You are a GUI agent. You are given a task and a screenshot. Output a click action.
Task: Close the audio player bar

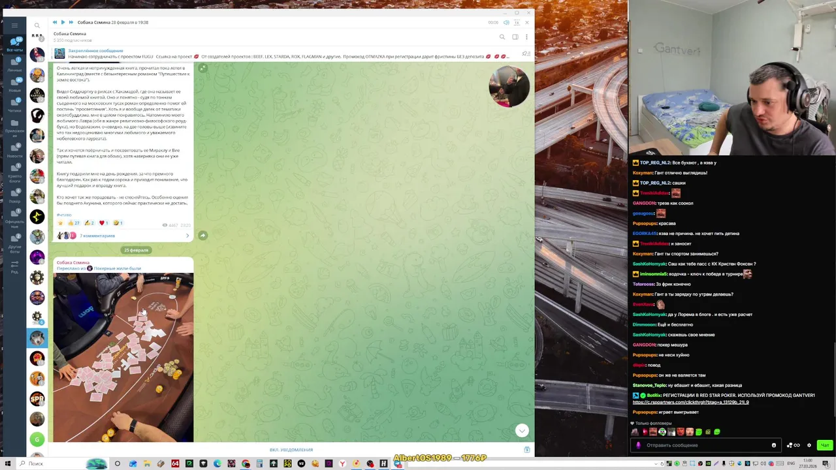527,22
